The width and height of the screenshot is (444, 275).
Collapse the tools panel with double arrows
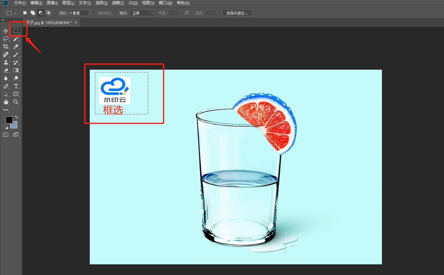(3, 20)
